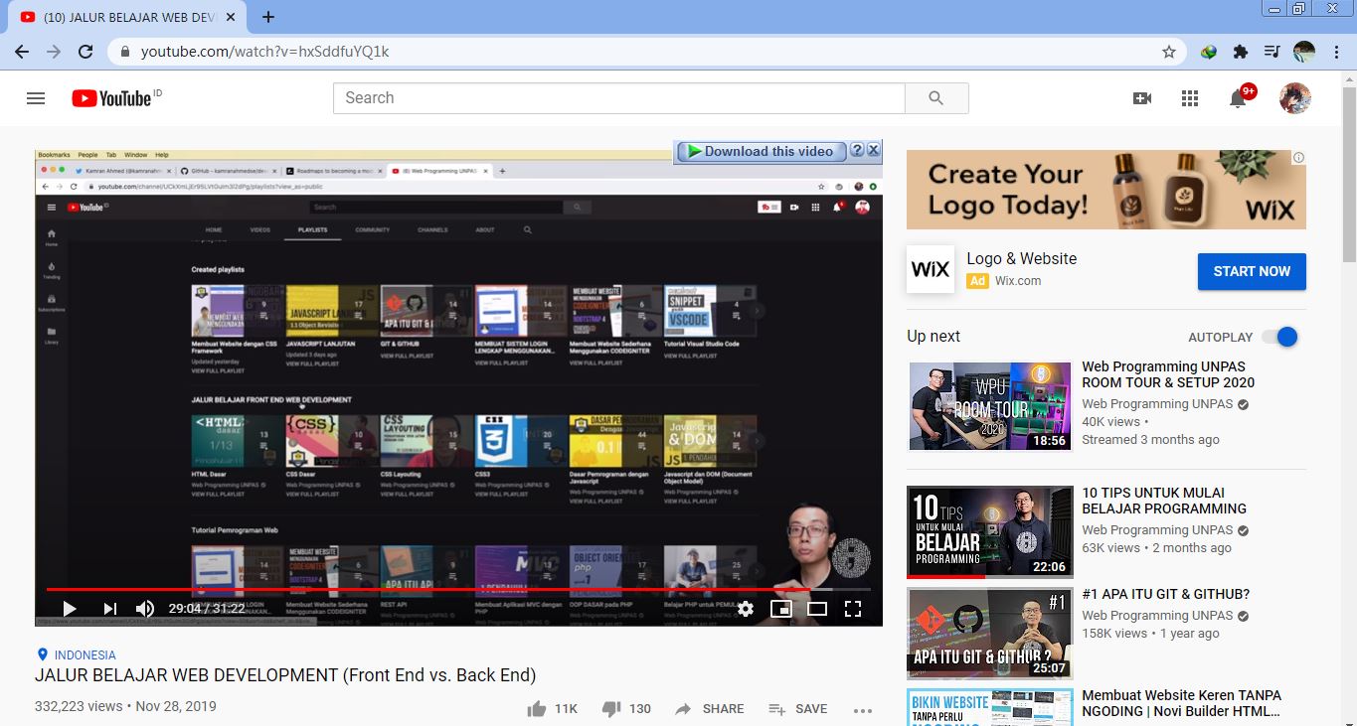Open the account avatar menu
This screenshot has height=726, width=1357.
pyautogui.click(x=1294, y=98)
